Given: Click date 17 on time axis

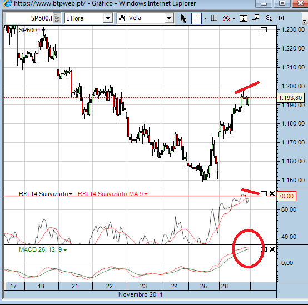Looking at the screenshot, I should tap(13, 286).
